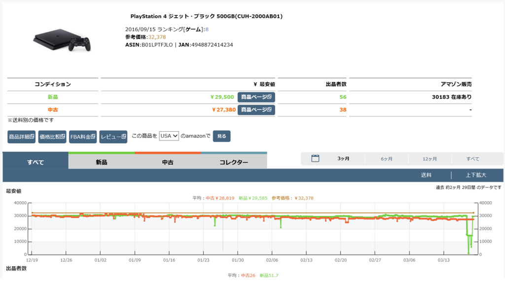Screen dimensions: 505x283
Task: Select the 3ヶ月 time range
Action: click(343, 159)
